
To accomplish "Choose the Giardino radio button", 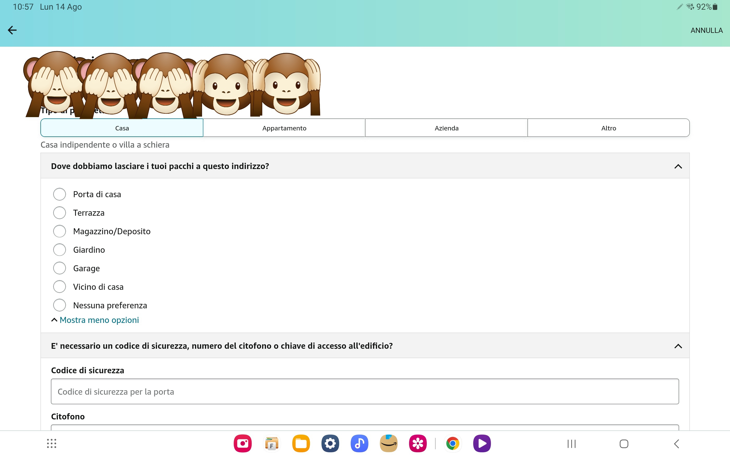I will pos(59,250).
